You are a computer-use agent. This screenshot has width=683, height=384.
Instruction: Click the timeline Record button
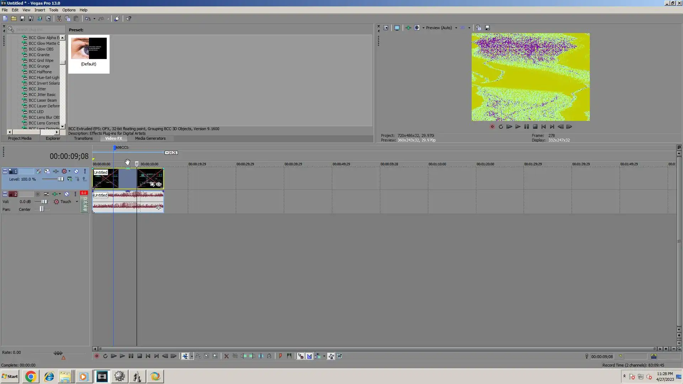point(96,356)
